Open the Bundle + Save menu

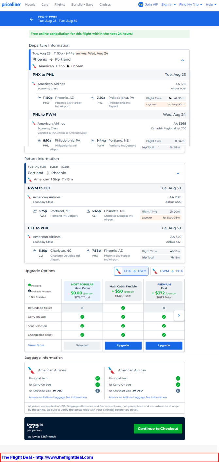82,5
